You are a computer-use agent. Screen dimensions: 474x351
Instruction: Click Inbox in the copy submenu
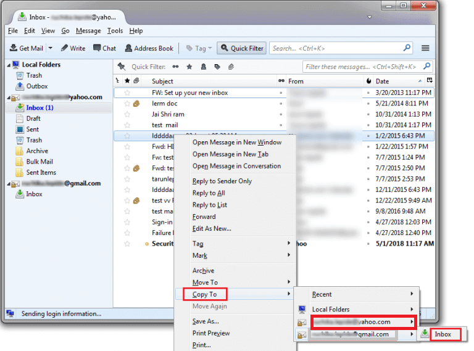click(443, 334)
